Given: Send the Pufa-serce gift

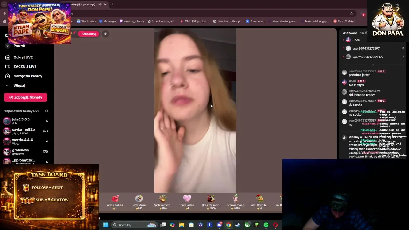Looking at the screenshot, I should [187, 202].
